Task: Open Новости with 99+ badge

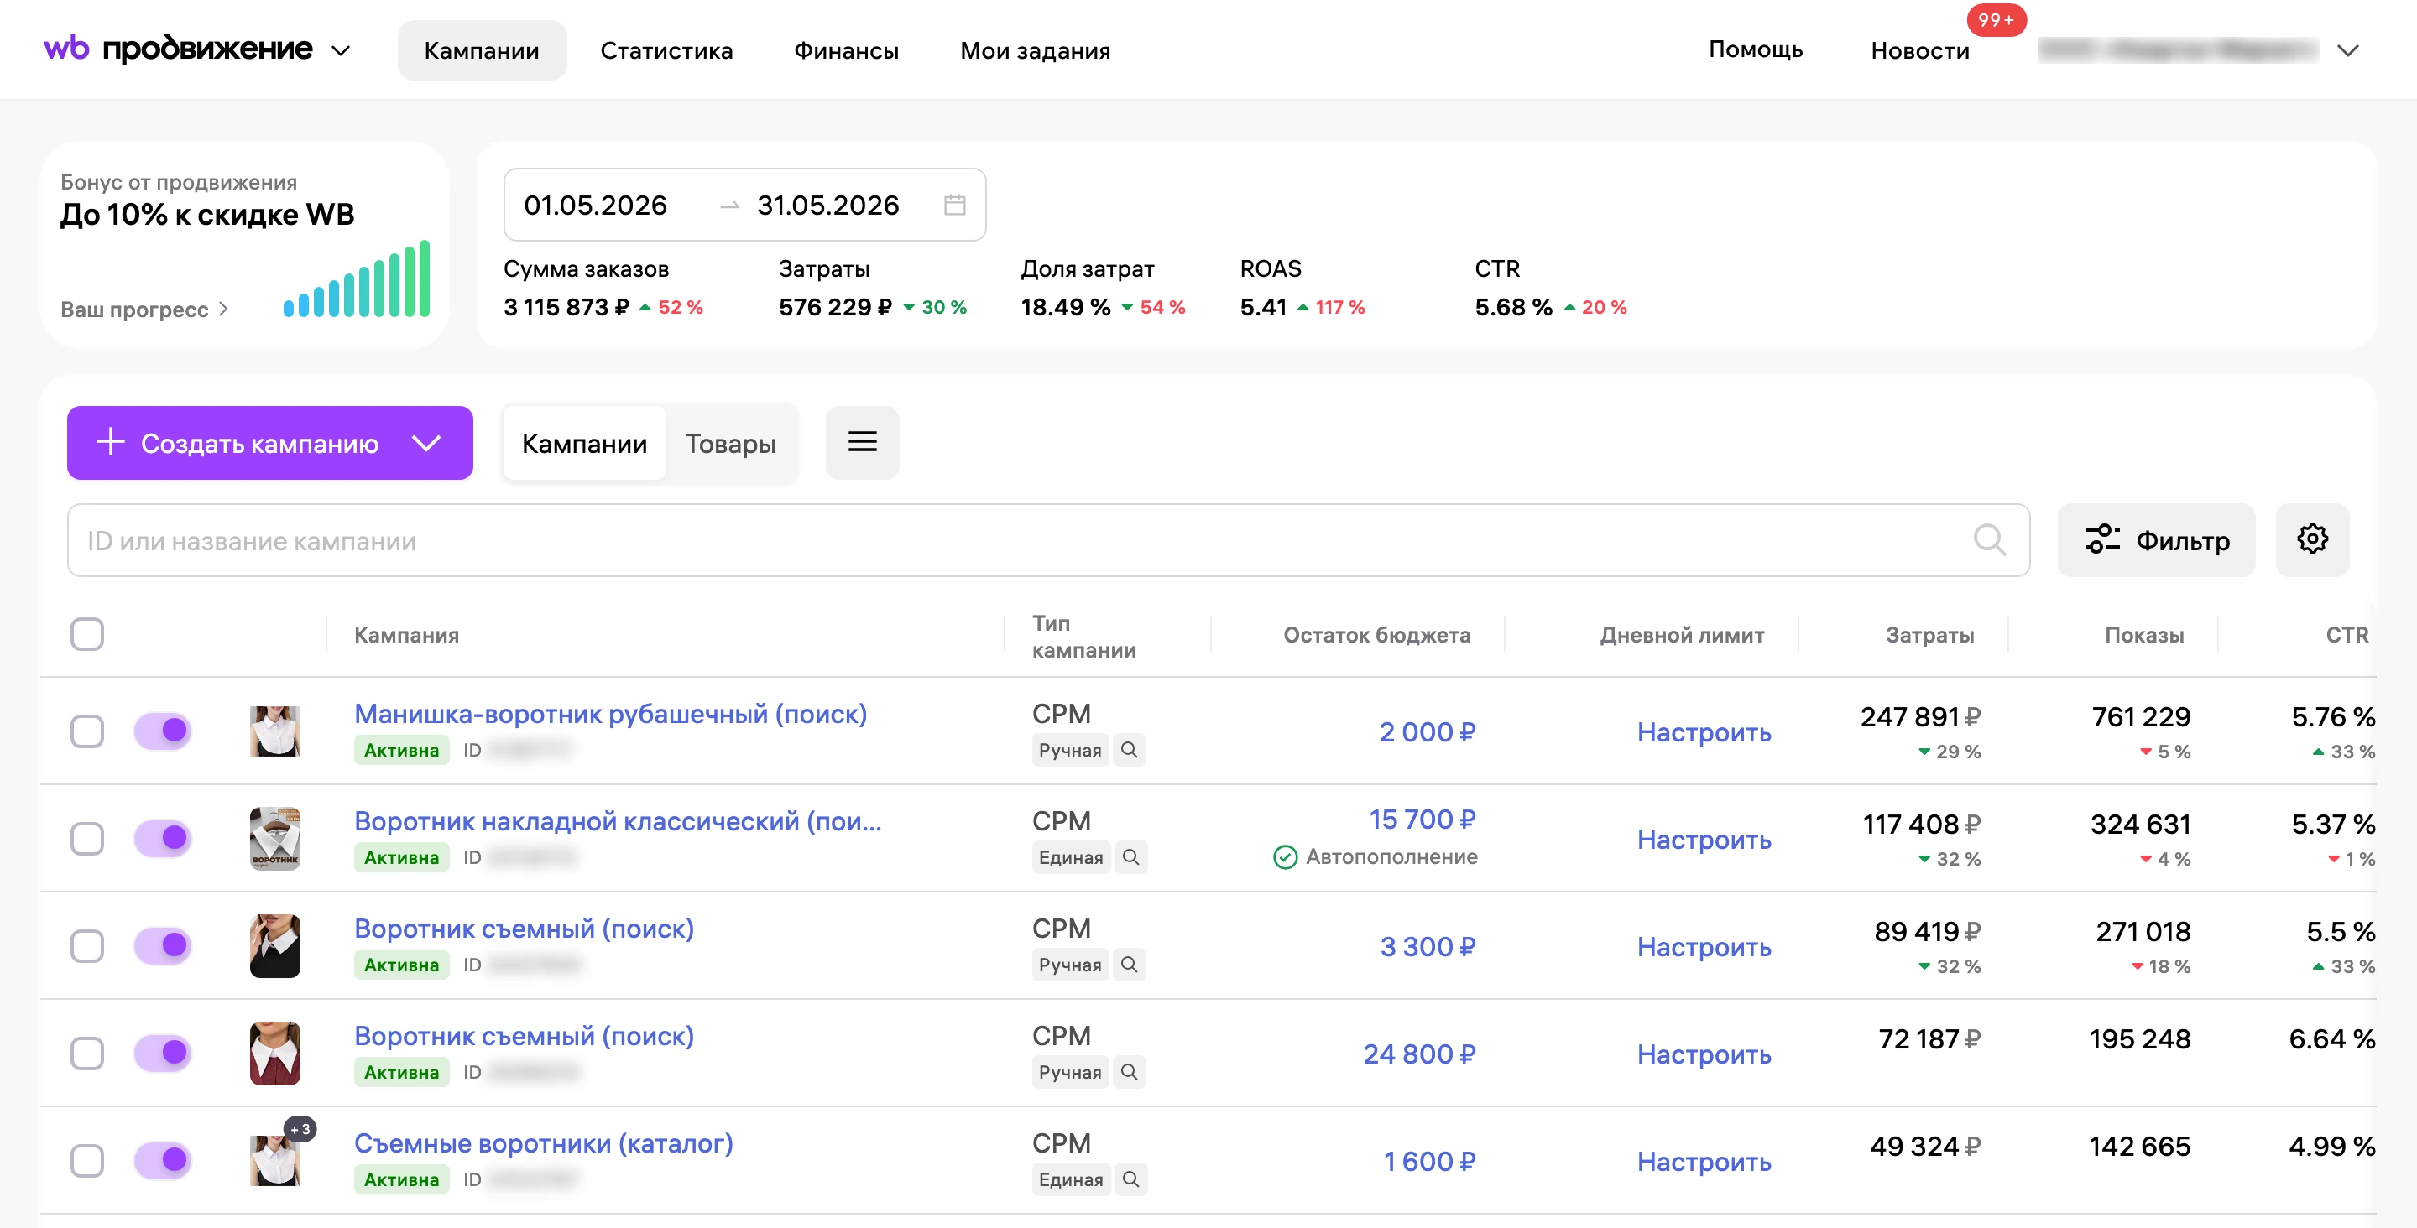Action: 1919,50
